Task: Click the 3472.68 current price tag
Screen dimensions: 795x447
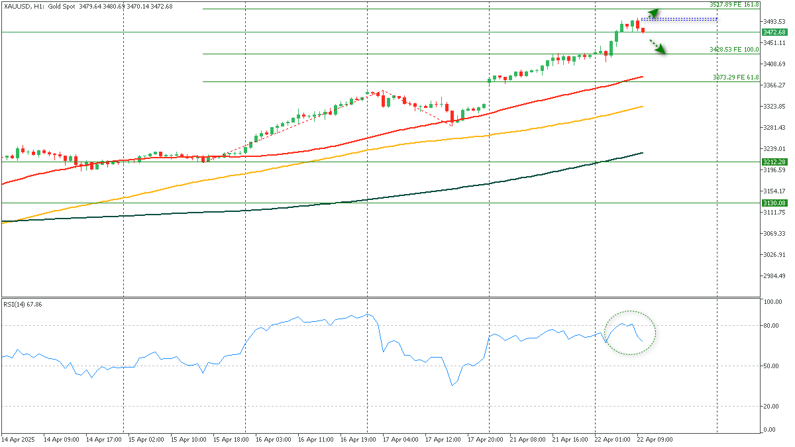Action: pos(773,32)
